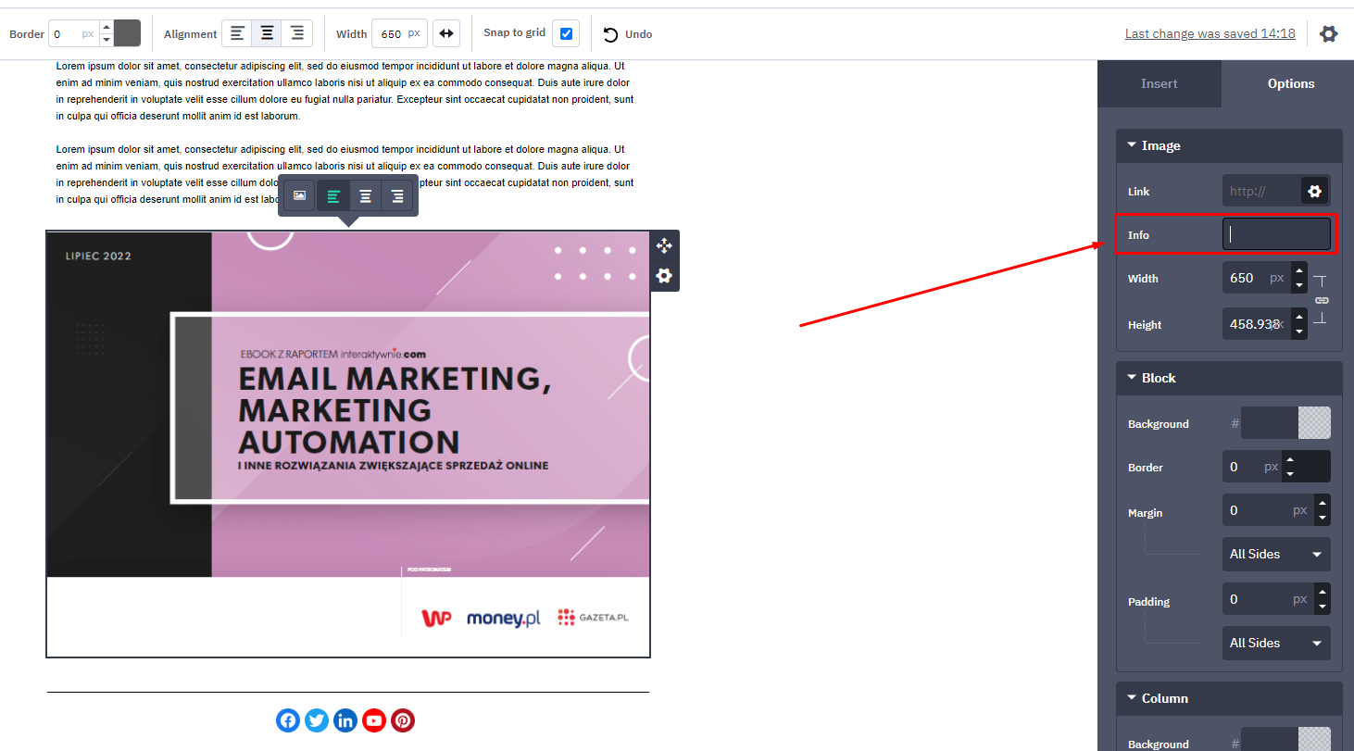1354x751 pixels.
Task: Click the Facebook social icon
Action: [x=288, y=720]
